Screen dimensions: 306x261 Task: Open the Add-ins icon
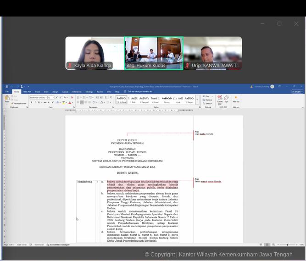pos(236,99)
